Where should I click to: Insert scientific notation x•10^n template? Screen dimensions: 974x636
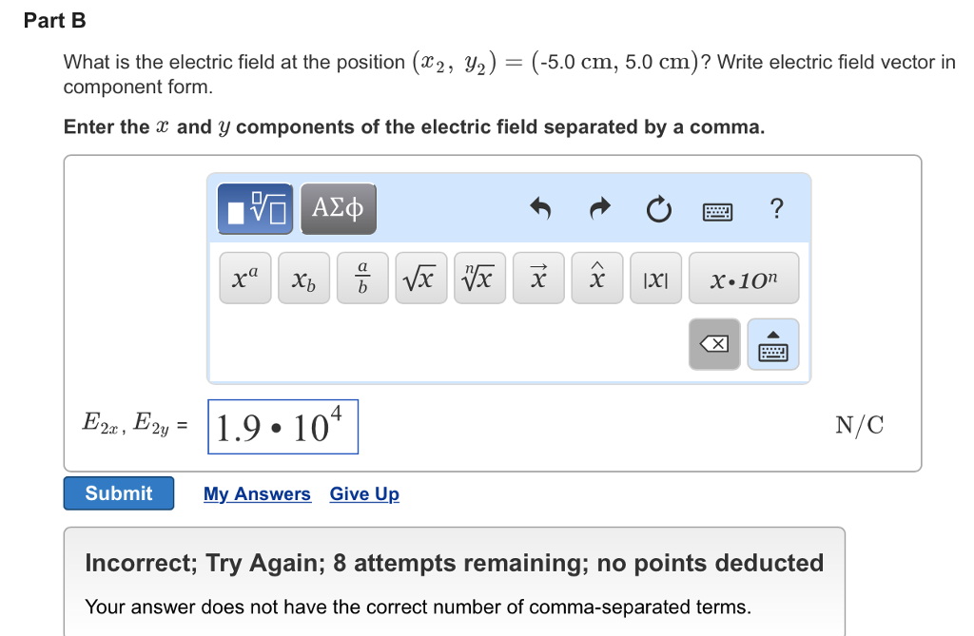tap(744, 277)
